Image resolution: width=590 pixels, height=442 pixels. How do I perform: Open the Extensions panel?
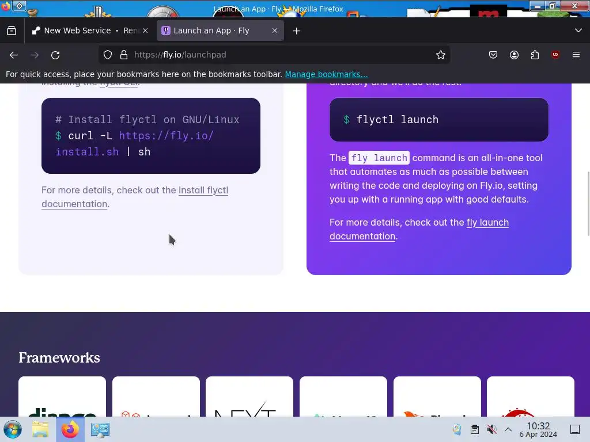click(535, 55)
